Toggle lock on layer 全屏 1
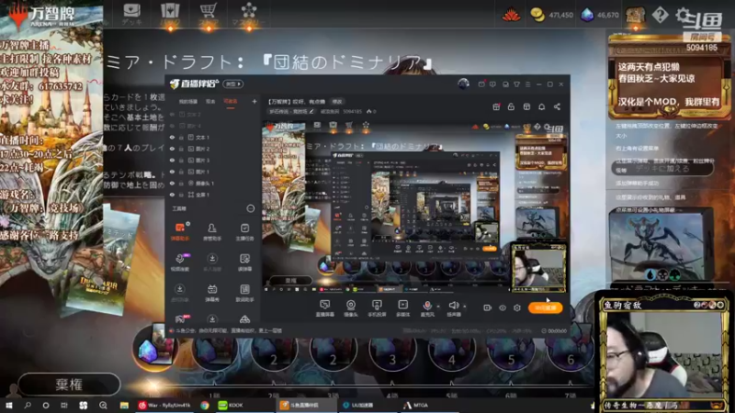735x413 pixels. 181,195
